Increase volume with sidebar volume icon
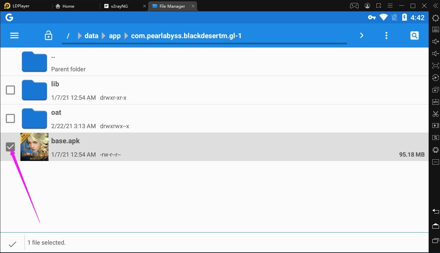The height and width of the screenshot is (253, 440). point(435,41)
